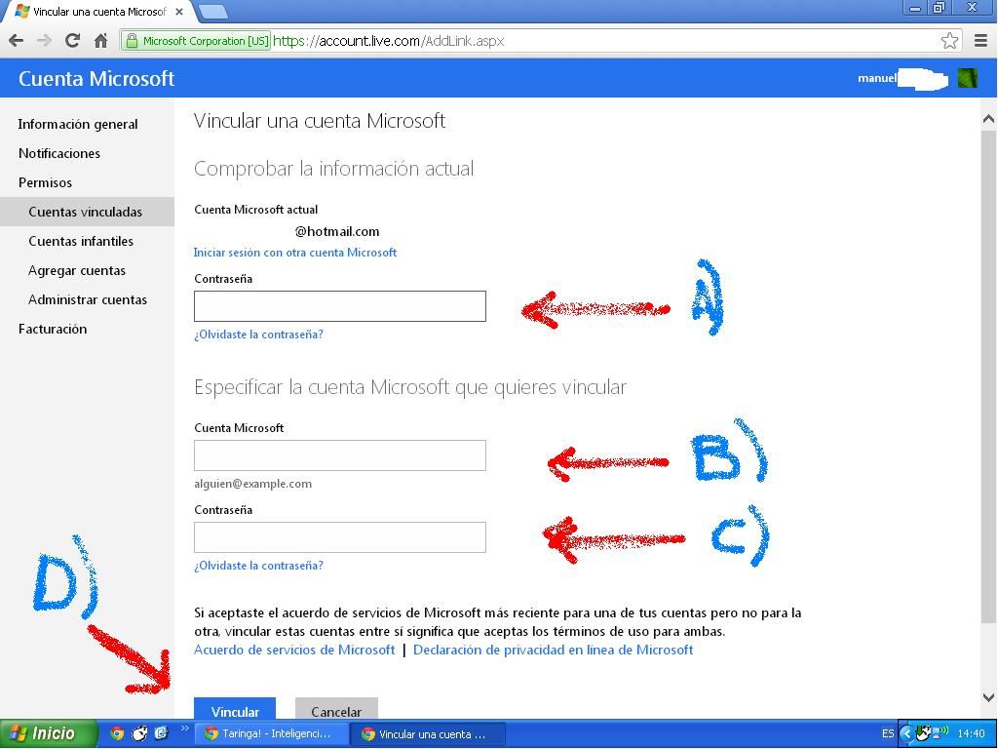Expand the quick launch chevron
998x749 pixels.
point(184,728)
